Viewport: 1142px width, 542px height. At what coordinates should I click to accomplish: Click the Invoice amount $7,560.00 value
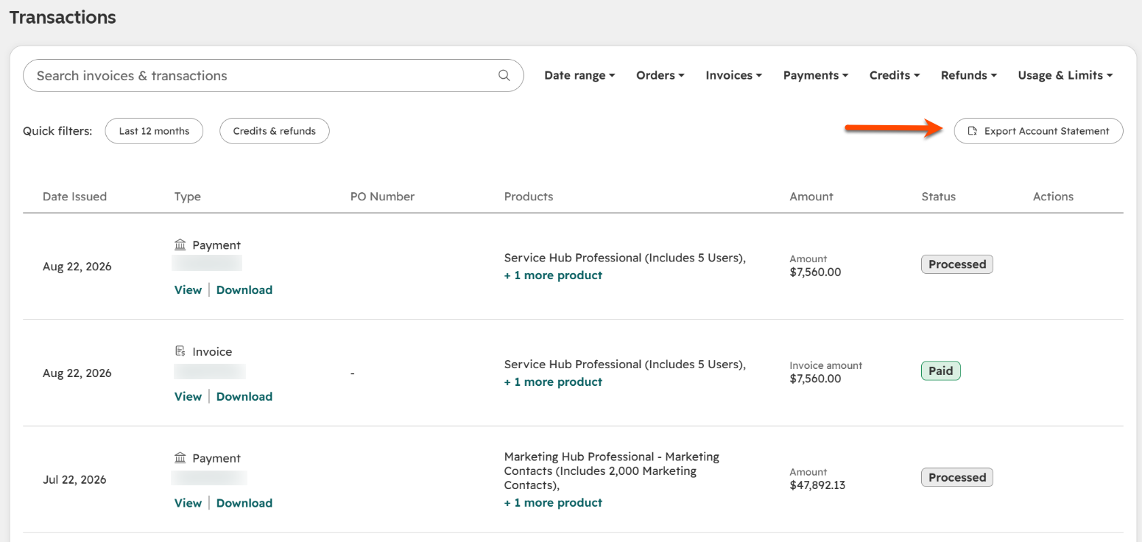pos(815,379)
